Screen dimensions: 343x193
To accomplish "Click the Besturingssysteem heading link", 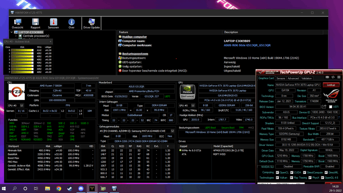I will coord(135,54).
